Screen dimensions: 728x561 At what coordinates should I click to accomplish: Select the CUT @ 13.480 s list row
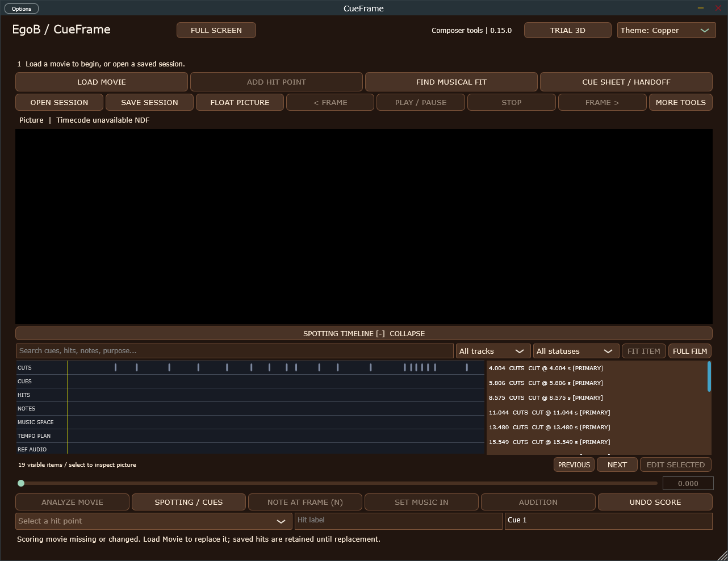(597, 427)
